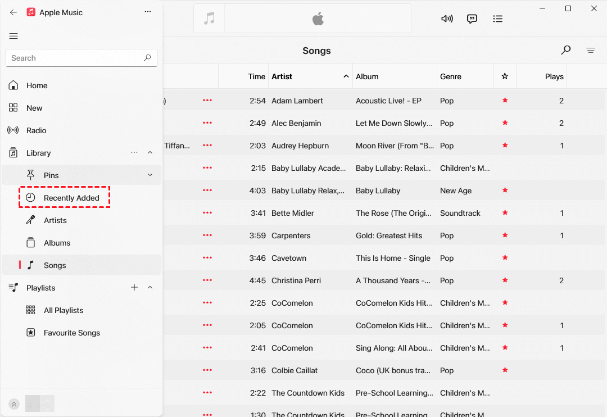The height and width of the screenshot is (417, 607).
Task: Toggle favourite star for Audrey Hepburn
Action: click(505, 145)
